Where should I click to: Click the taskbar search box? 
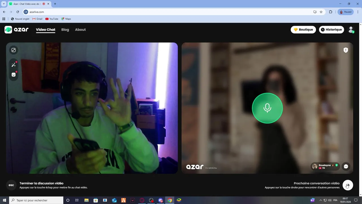[x=36, y=200]
